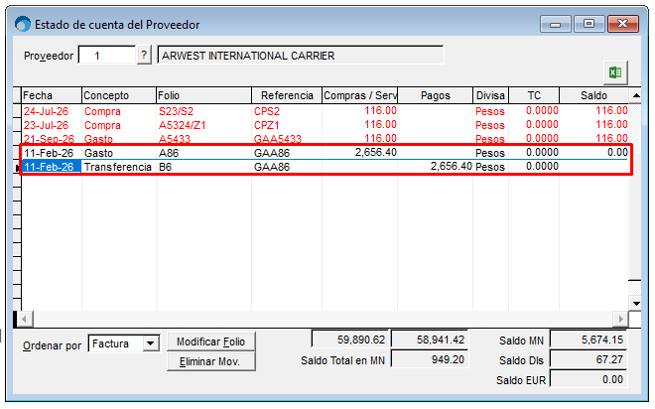
Task: Click the Compras / Serv column header
Action: pos(359,95)
